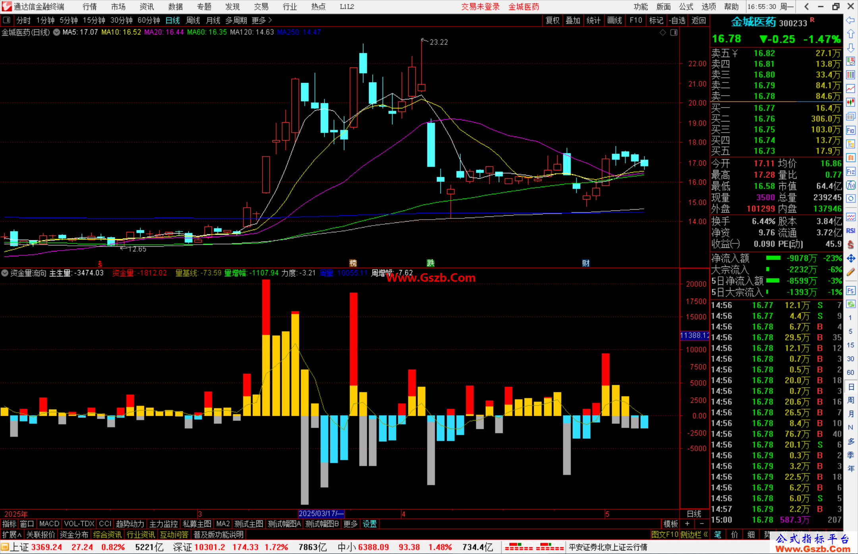Switch chart period to 月线
The height and width of the screenshot is (554, 858).
213,20
